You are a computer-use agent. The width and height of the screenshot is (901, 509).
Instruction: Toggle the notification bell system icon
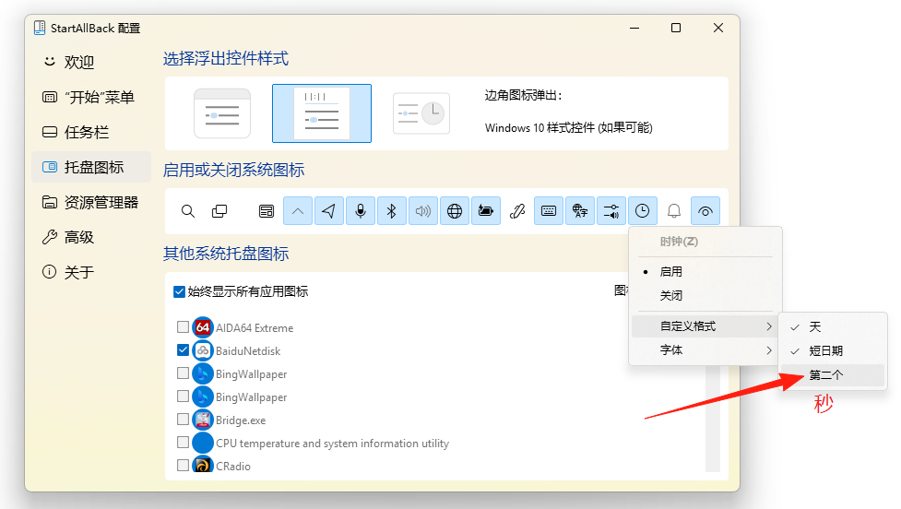pos(674,211)
